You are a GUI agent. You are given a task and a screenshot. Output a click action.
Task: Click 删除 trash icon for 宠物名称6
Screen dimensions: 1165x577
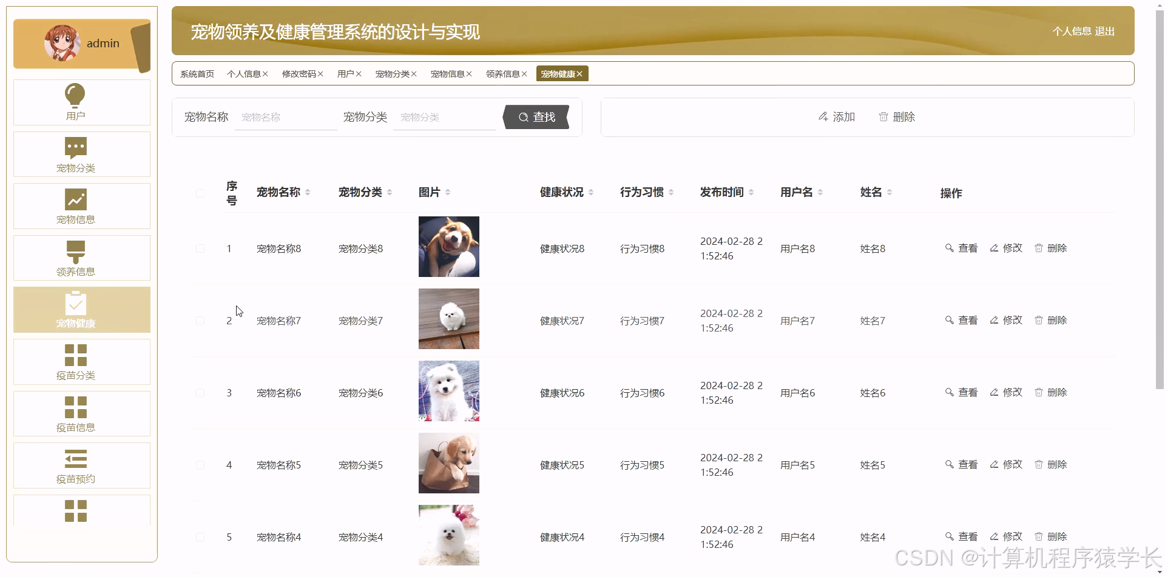pyautogui.click(x=1039, y=392)
